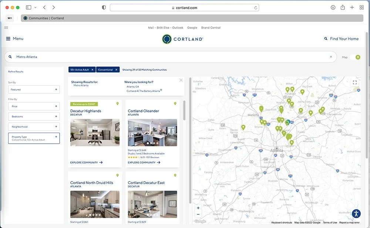Click the Metro Atlanta search input
The width and height of the screenshot is (370, 228).
(171, 57)
